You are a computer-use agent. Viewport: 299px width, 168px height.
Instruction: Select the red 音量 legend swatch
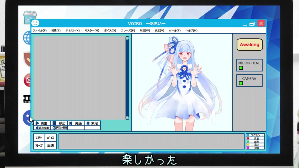point(248,138)
